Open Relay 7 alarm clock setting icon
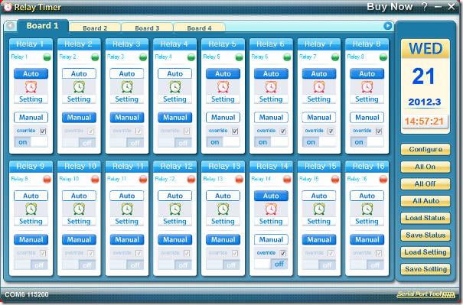This screenshot has width=463, height=305. [x=319, y=87]
